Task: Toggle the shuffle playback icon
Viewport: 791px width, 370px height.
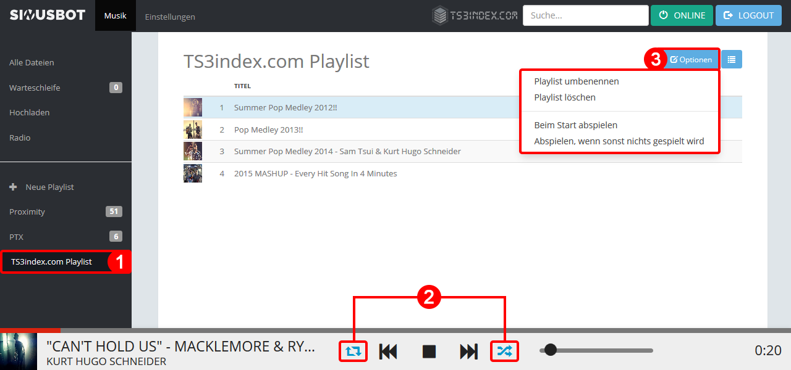Action: tap(504, 351)
